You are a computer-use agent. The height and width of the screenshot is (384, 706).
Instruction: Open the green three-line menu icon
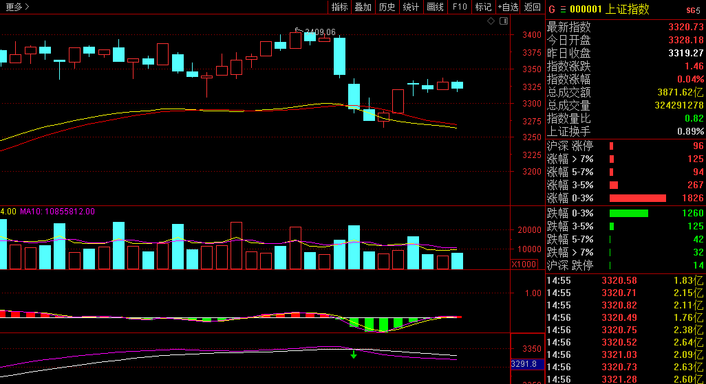tap(563, 10)
